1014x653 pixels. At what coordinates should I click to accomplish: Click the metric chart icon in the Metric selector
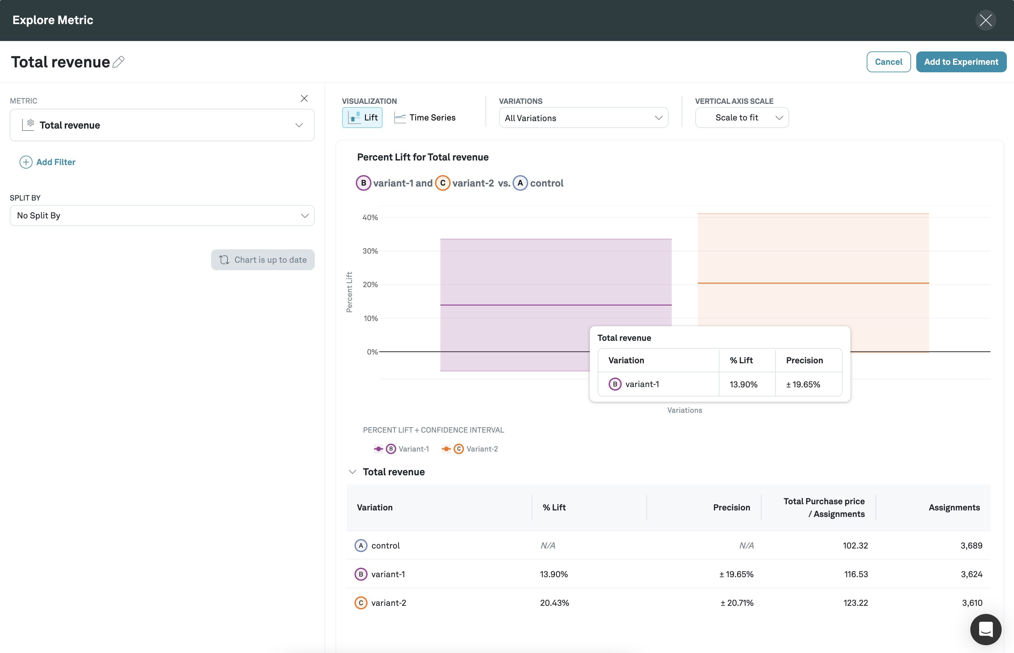point(28,125)
